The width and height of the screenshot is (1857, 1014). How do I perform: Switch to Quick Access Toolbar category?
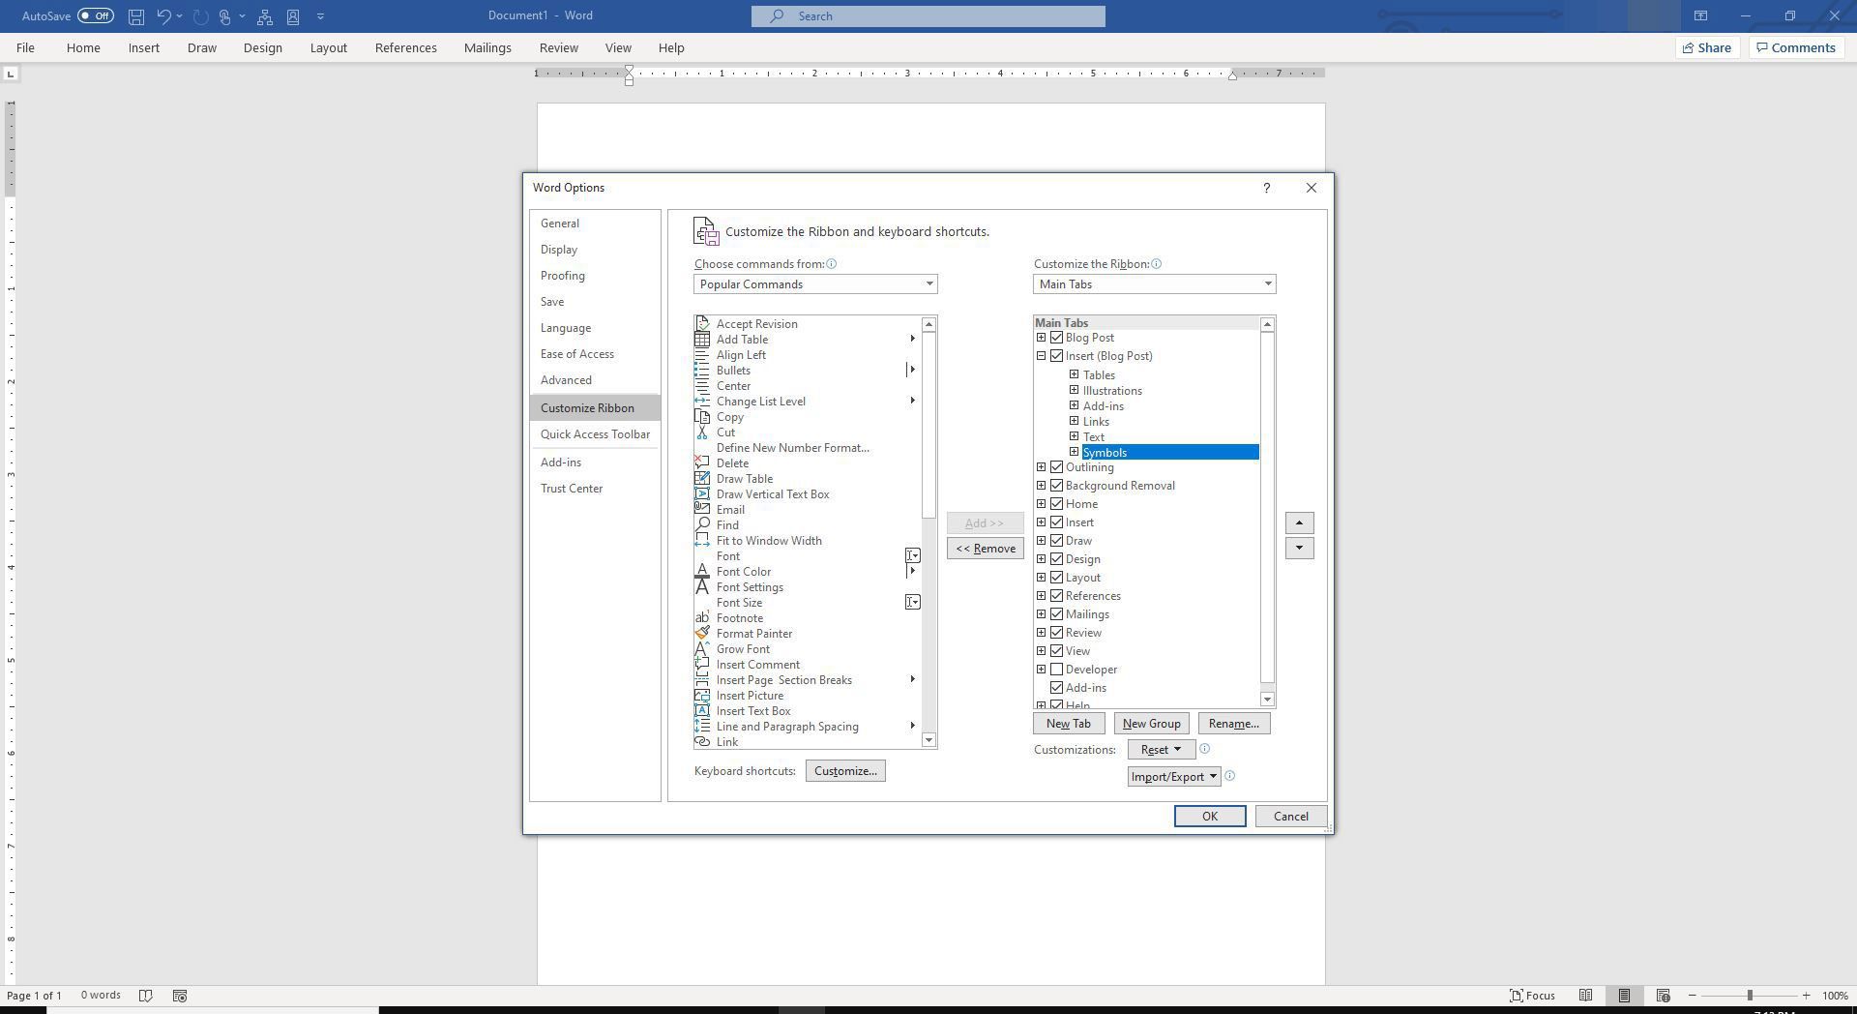click(x=595, y=434)
